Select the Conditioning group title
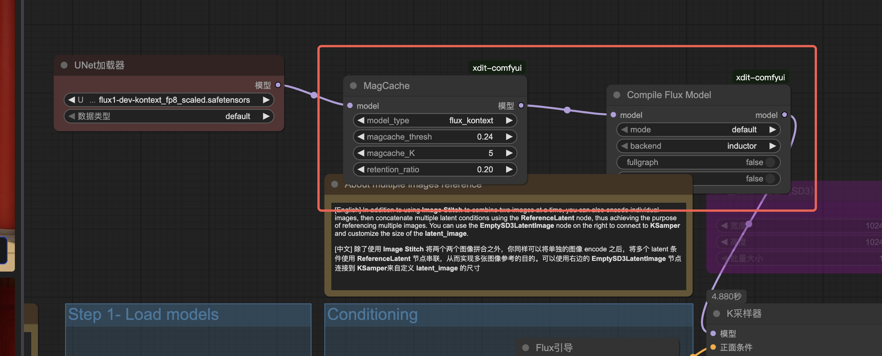Screen dimensions: 882x356 (x=372, y=315)
